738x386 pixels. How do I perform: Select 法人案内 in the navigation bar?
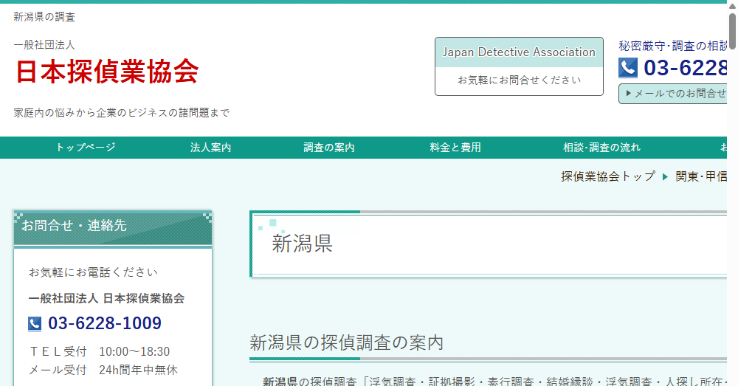click(210, 148)
